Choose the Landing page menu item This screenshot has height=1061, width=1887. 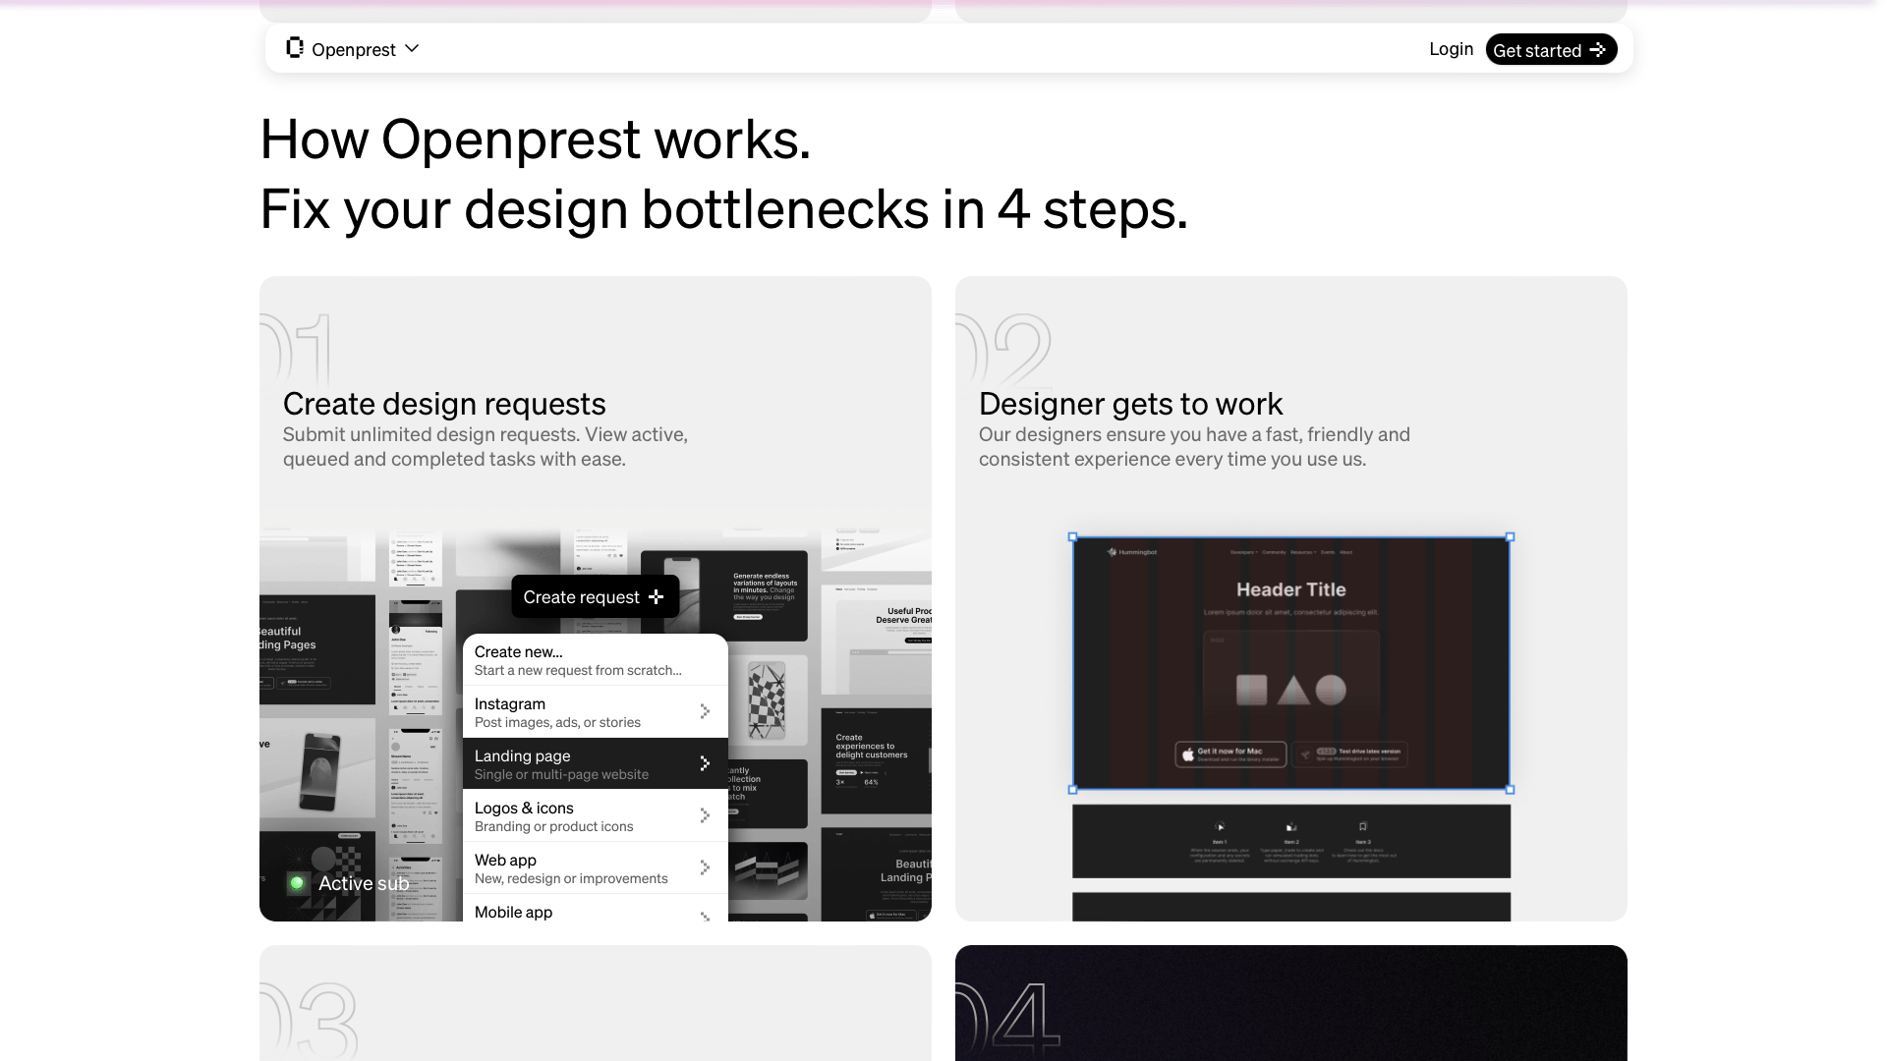pos(595,764)
